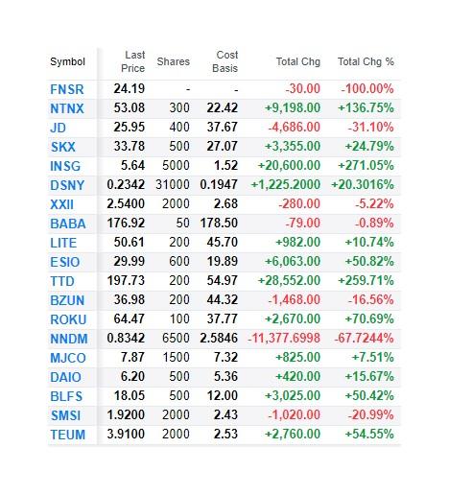The width and height of the screenshot is (449, 495).
Task: Open the TTD ticker link
Action: [62, 281]
